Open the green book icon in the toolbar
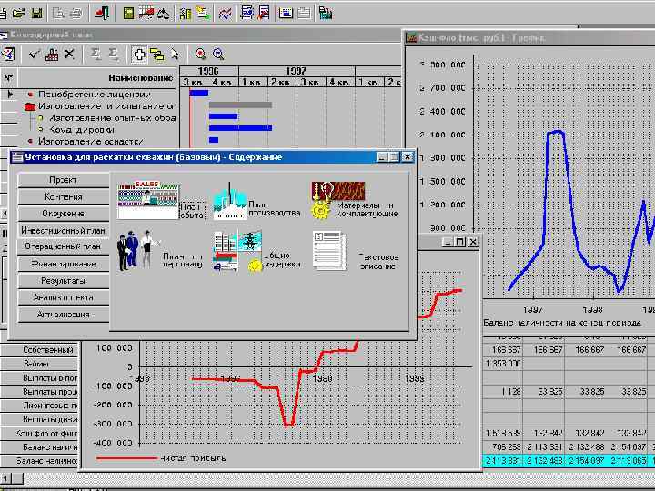Viewport: 655px width, 491px height. tap(128, 14)
